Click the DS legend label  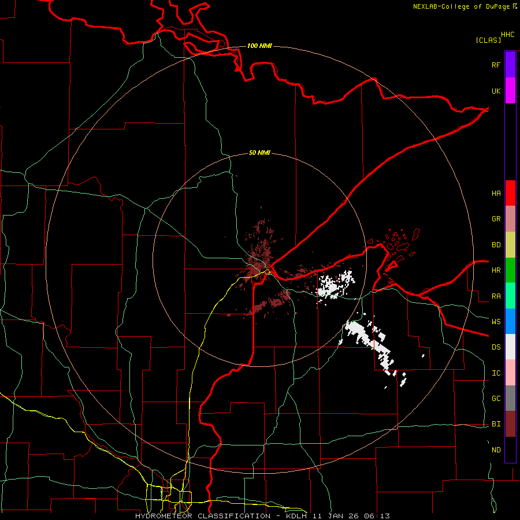pos(496,347)
